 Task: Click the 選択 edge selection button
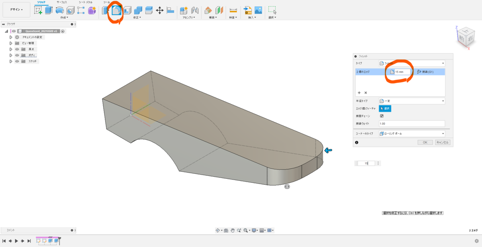point(385,108)
